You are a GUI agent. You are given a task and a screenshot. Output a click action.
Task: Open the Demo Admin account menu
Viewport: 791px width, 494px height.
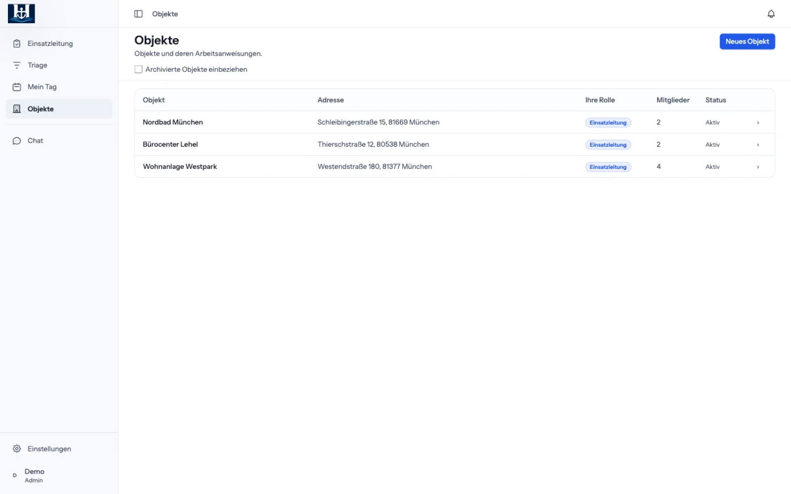pos(59,475)
